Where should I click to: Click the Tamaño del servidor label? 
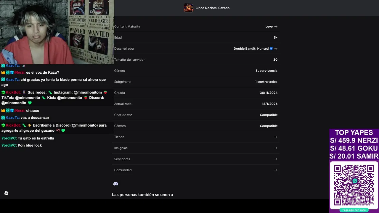[129, 60]
